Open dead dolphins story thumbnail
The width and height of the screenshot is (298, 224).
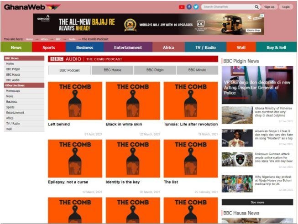coord(237,115)
